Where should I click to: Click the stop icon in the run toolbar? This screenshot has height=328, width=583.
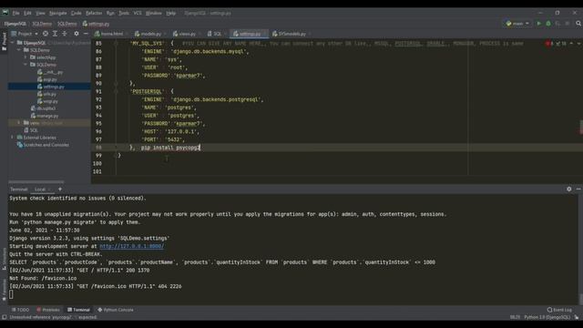[568, 24]
